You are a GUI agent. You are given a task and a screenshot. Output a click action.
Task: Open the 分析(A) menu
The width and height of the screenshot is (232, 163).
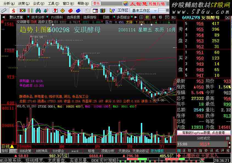coord(9,3)
